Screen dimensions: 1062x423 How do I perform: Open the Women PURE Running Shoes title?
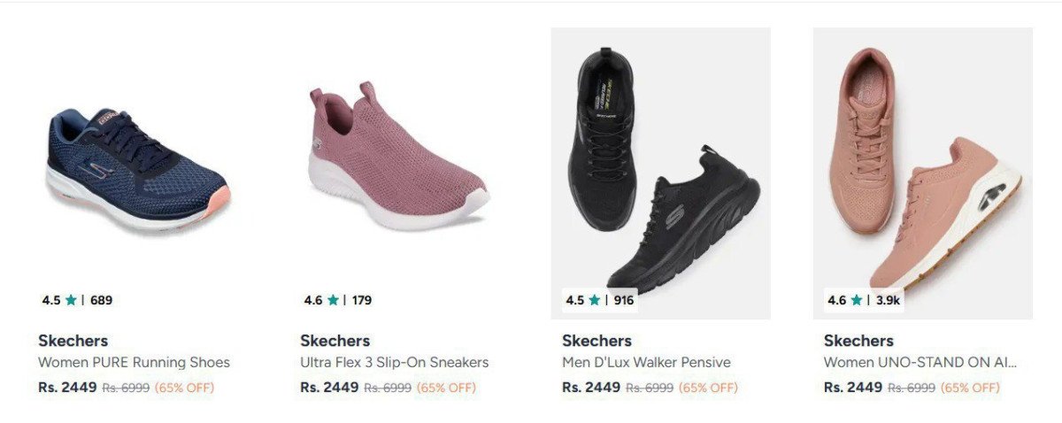pos(134,362)
